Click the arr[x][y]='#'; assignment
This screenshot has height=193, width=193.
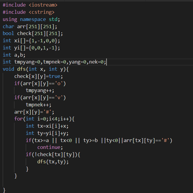[34, 112]
